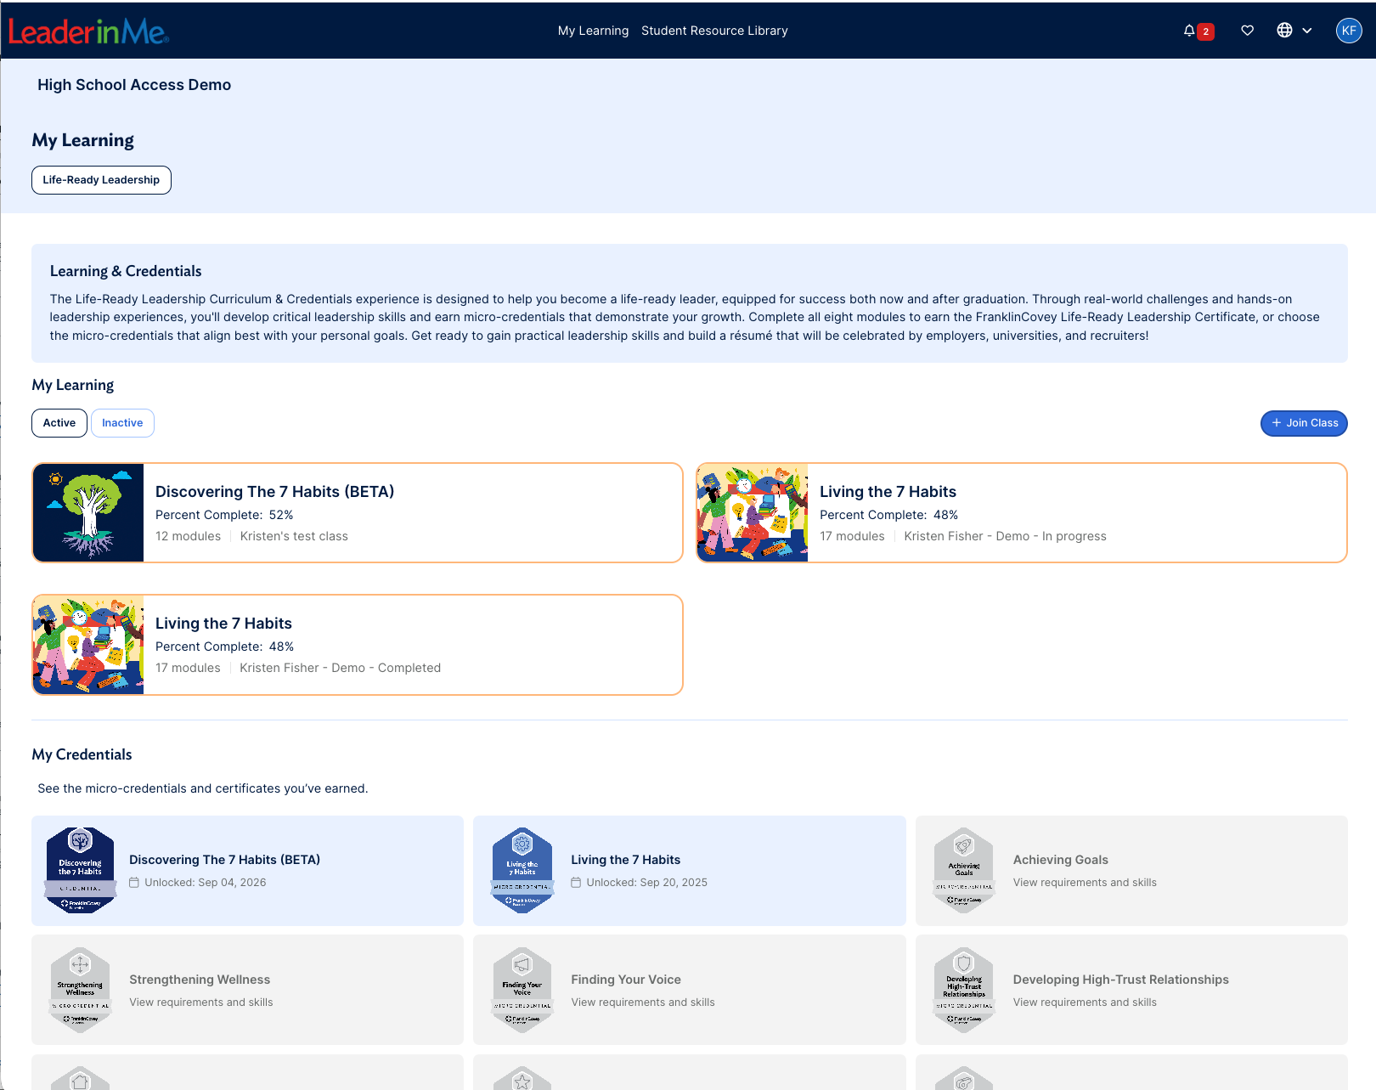Screen dimensions: 1376x1090
Task: Open Discovering The 7 Habits (BETA) course title
Action: coord(274,492)
